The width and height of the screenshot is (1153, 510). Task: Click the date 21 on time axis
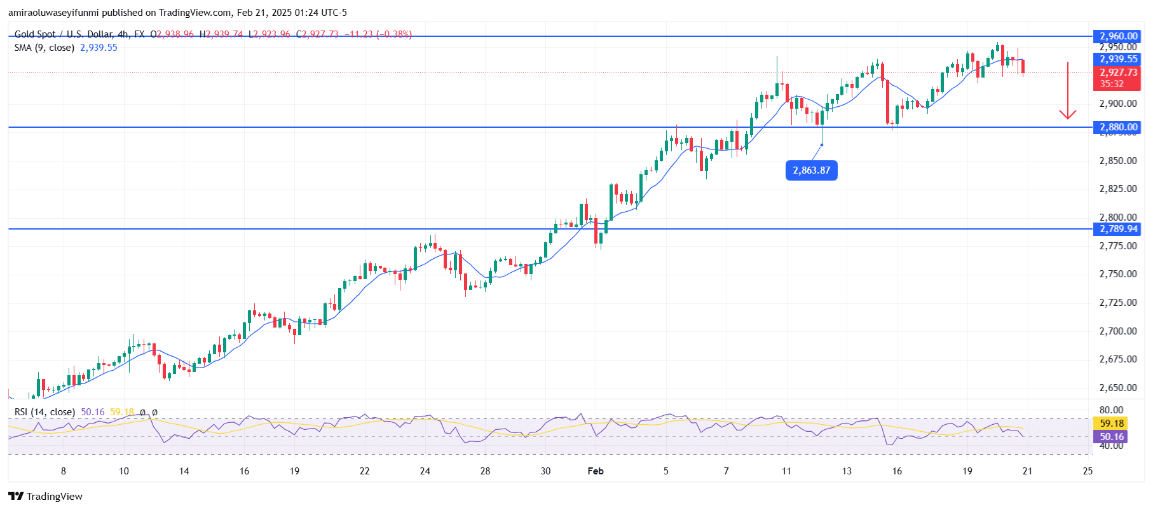(1027, 471)
